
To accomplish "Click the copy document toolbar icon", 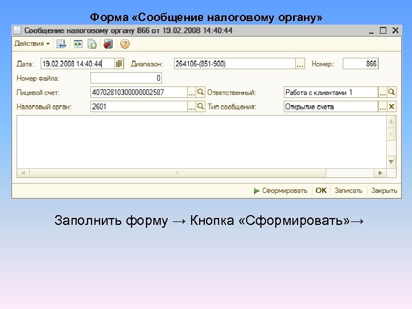I will pos(92,44).
